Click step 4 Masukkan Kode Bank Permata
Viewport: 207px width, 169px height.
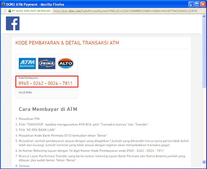coord(61,136)
